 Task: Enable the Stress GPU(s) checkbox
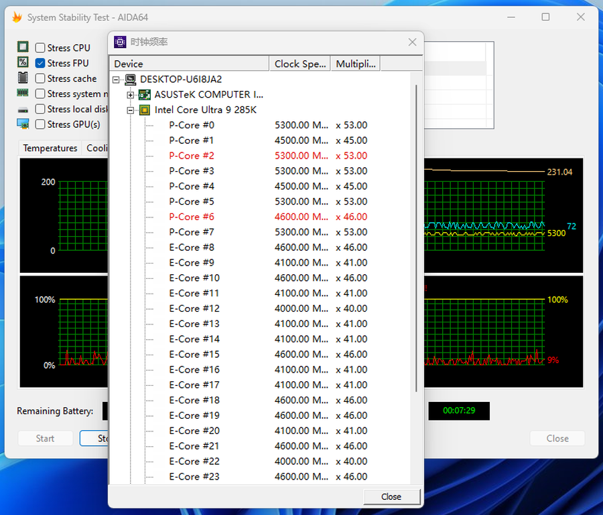(x=40, y=124)
